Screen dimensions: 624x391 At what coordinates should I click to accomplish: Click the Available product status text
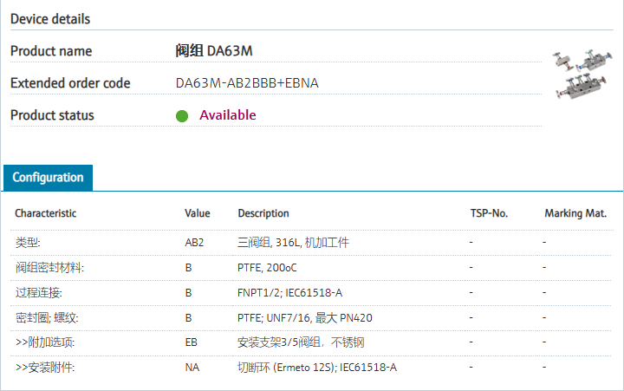pos(228,115)
